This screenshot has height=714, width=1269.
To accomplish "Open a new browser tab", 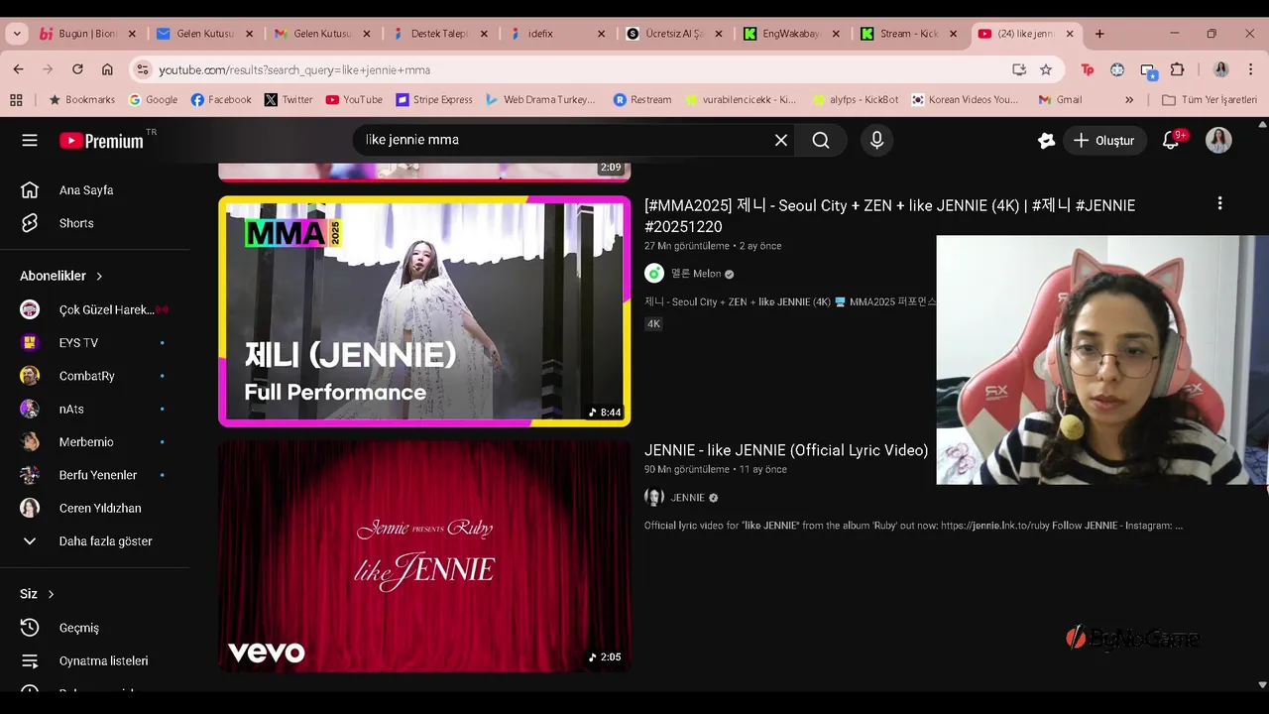I will pos(1099,33).
